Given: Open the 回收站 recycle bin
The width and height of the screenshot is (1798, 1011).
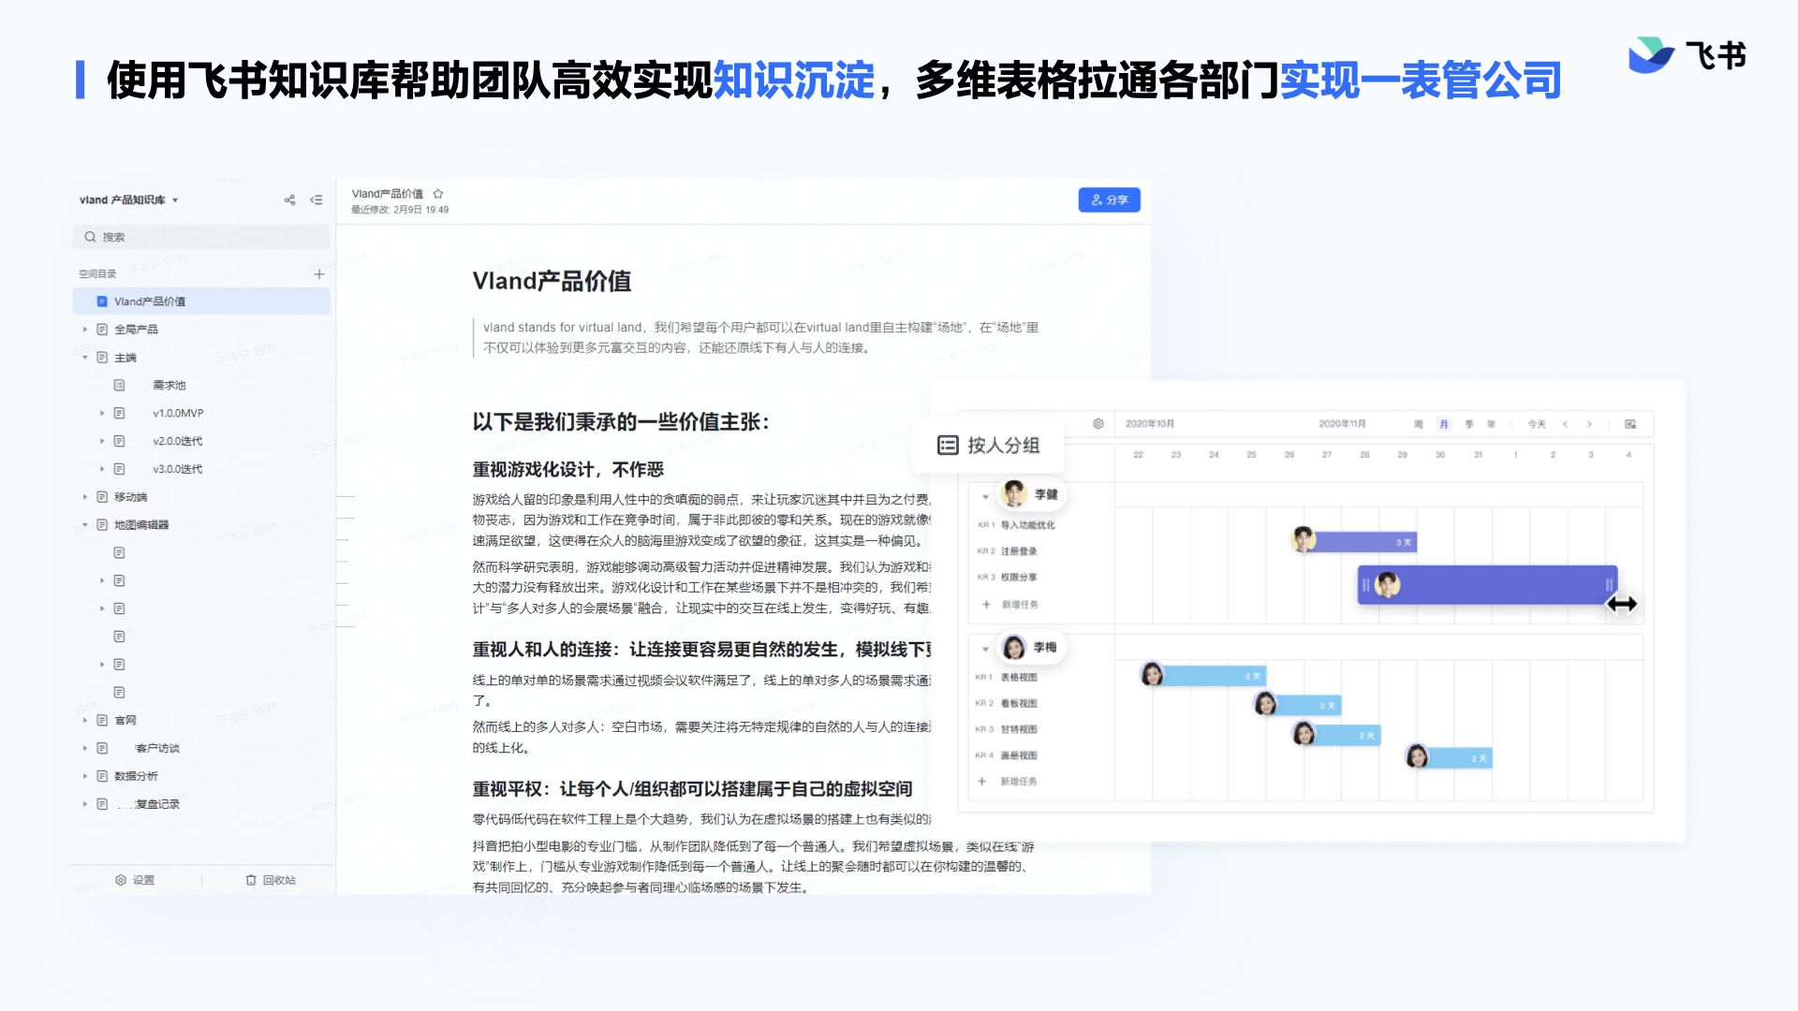Looking at the screenshot, I should tap(271, 880).
